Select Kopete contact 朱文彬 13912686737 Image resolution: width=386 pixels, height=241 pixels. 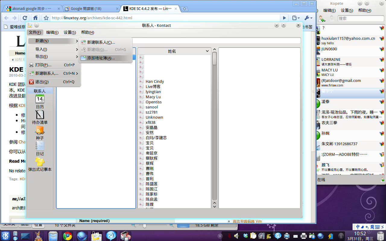coord(350,146)
